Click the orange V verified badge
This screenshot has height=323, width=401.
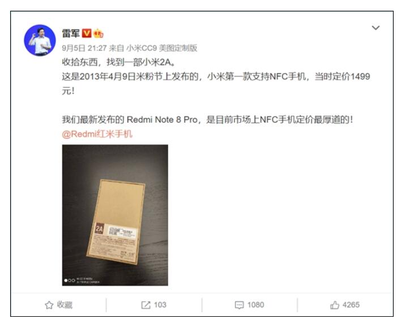pos(87,33)
